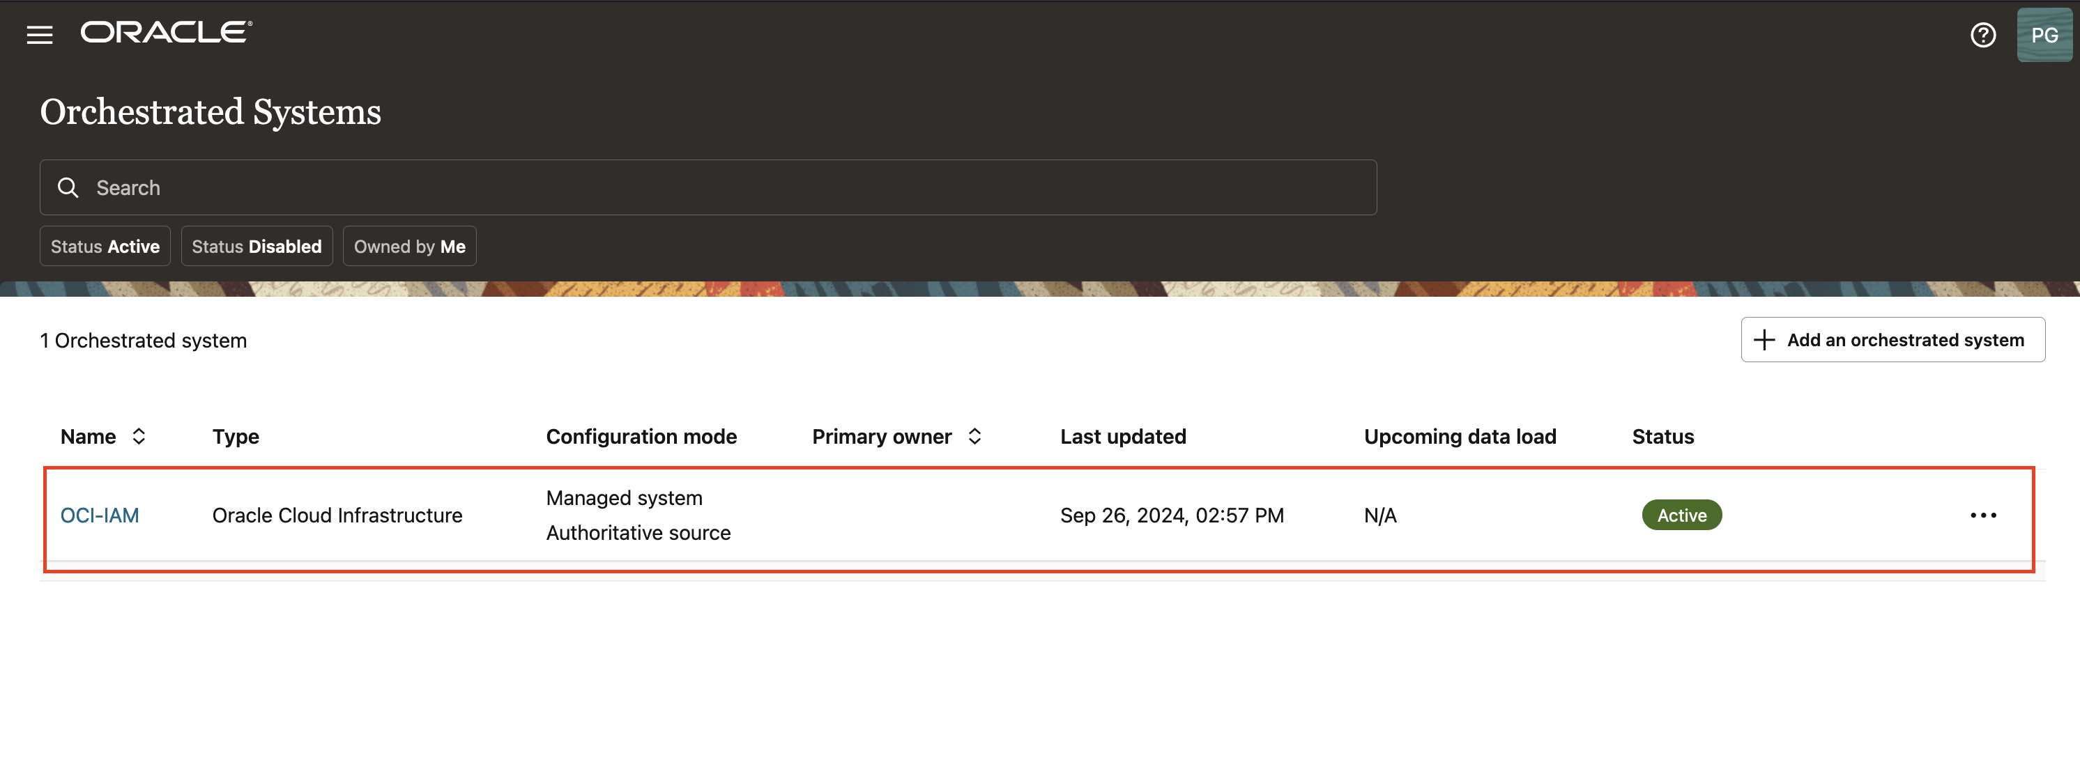2080x776 pixels.
Task: Click the Name column header
Action: pos(88,436)
